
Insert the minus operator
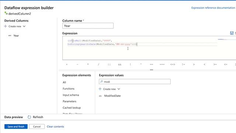click(x=77, y=64)
